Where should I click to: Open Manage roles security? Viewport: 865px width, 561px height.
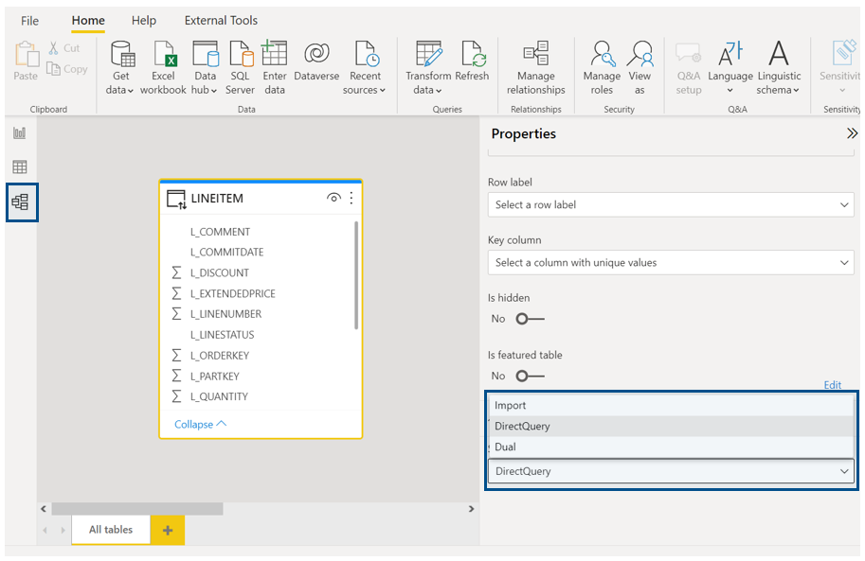tap(602, 67)
